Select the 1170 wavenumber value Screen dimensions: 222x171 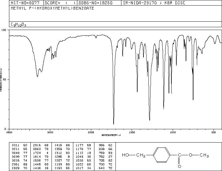pos(79,149)
